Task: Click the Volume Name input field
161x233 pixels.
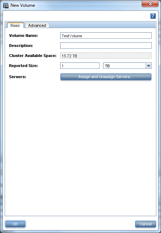Action: [106, 35]
